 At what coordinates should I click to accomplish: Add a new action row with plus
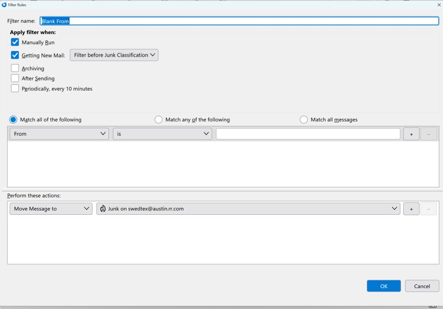tap(411, 209)
